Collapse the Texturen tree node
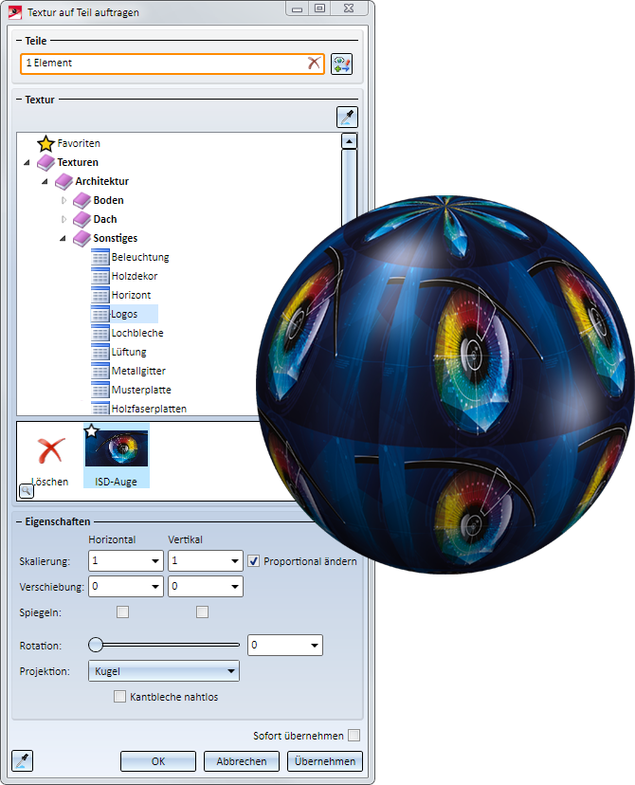The height and width of the screenshot is (785, 635). [x=27, y=163]
